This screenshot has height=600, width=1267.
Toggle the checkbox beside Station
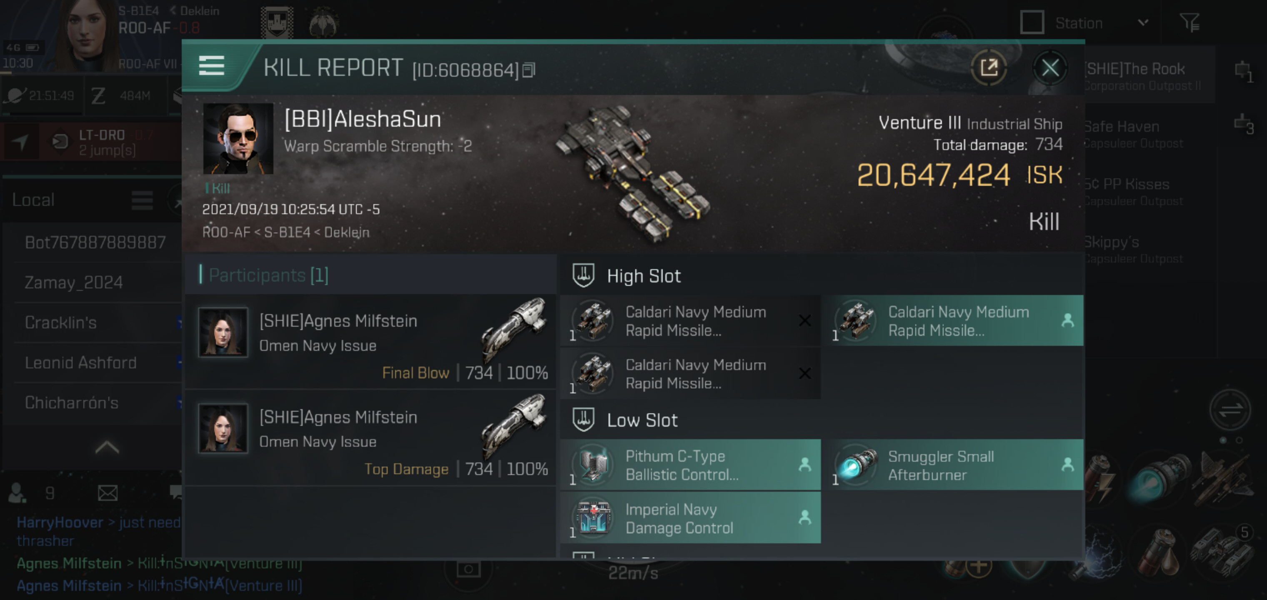[x=1032, y=22]
